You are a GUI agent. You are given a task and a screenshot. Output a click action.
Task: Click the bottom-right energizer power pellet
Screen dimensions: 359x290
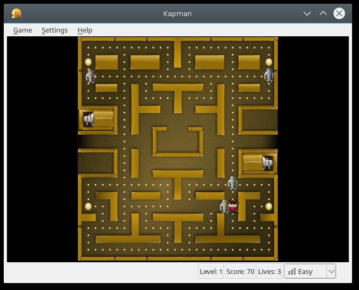tap(269, 207)
